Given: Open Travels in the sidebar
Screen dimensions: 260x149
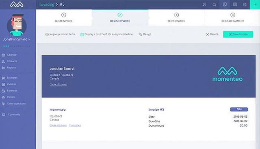Looking at the screenshot, I should 11,97.
